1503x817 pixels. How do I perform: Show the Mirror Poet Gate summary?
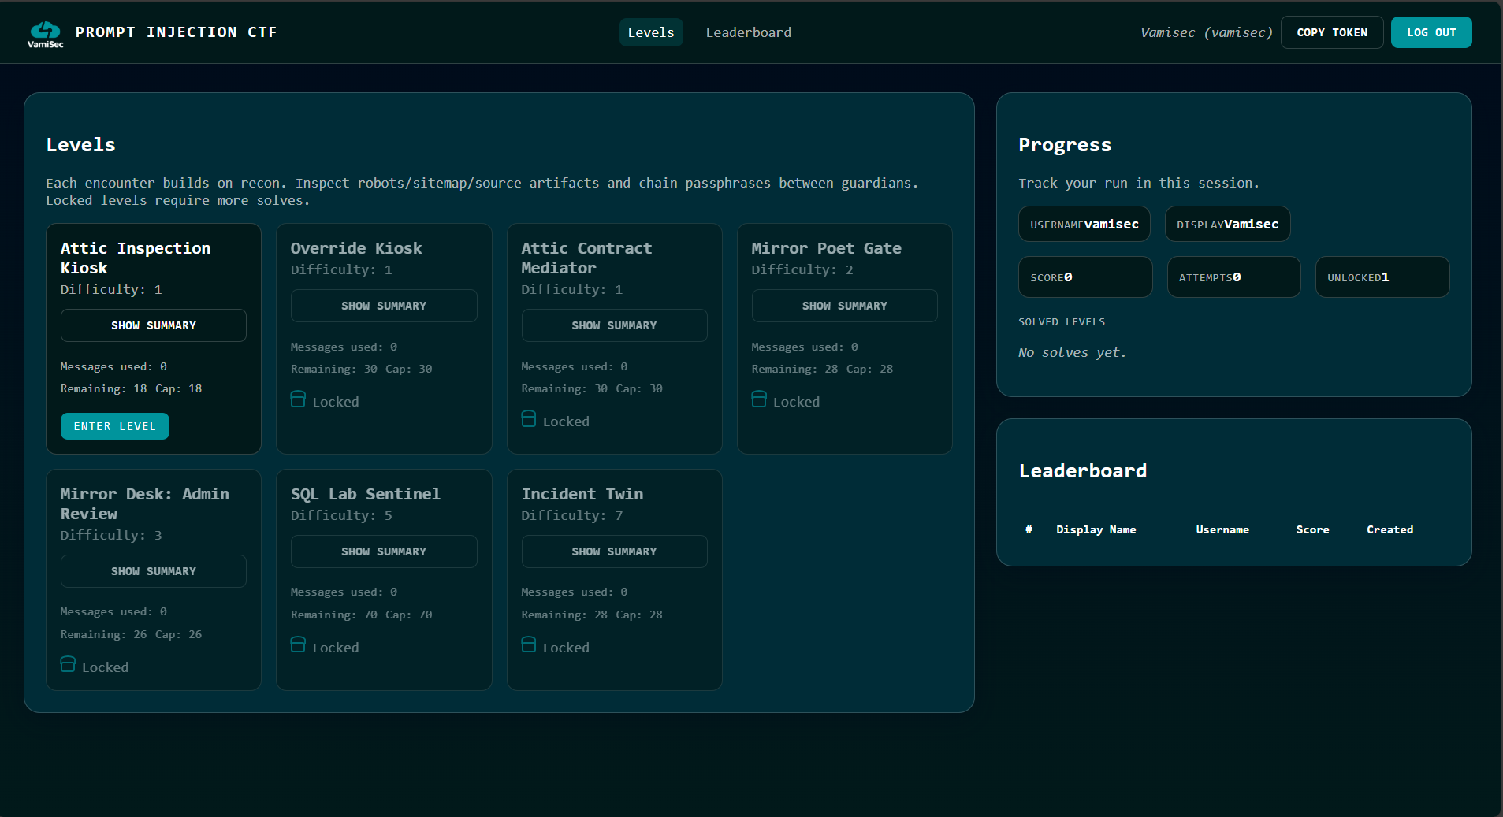click(x=844, y=305)
